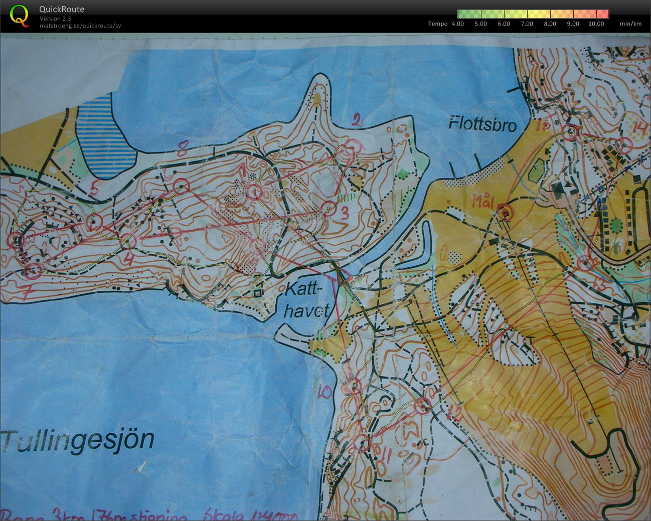Click the 4.00 tempo value
Image resolution: width=651 pixels, height=521 pixels.
pos(458,24)
